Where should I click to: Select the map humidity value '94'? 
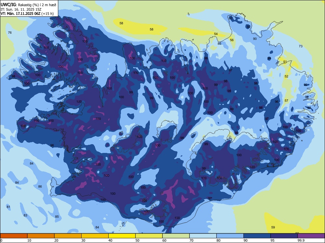click(269, 58)
